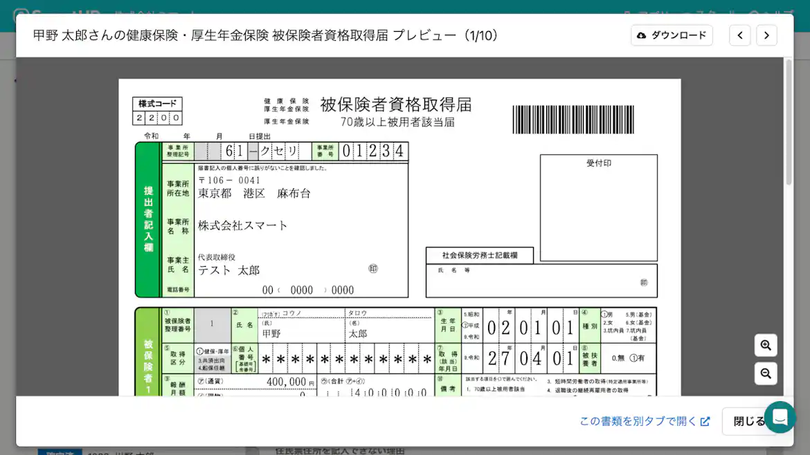Go back a page using the left chevron
810x455 pixels.
(x=739, y=35)
